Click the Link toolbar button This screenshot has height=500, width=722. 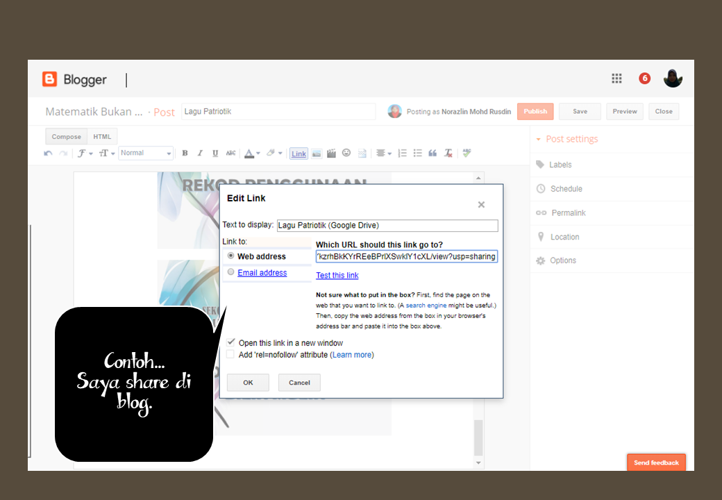point(299,153)
